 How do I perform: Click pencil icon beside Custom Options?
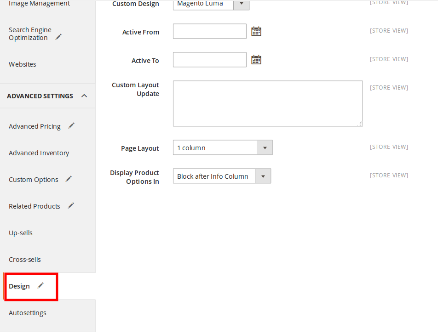click(x=69, y=179)
